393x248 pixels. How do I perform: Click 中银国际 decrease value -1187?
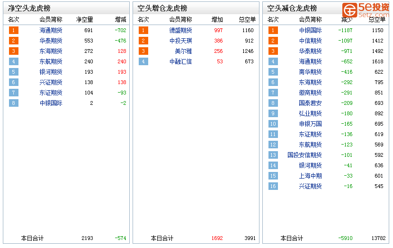tap(345, 31)
